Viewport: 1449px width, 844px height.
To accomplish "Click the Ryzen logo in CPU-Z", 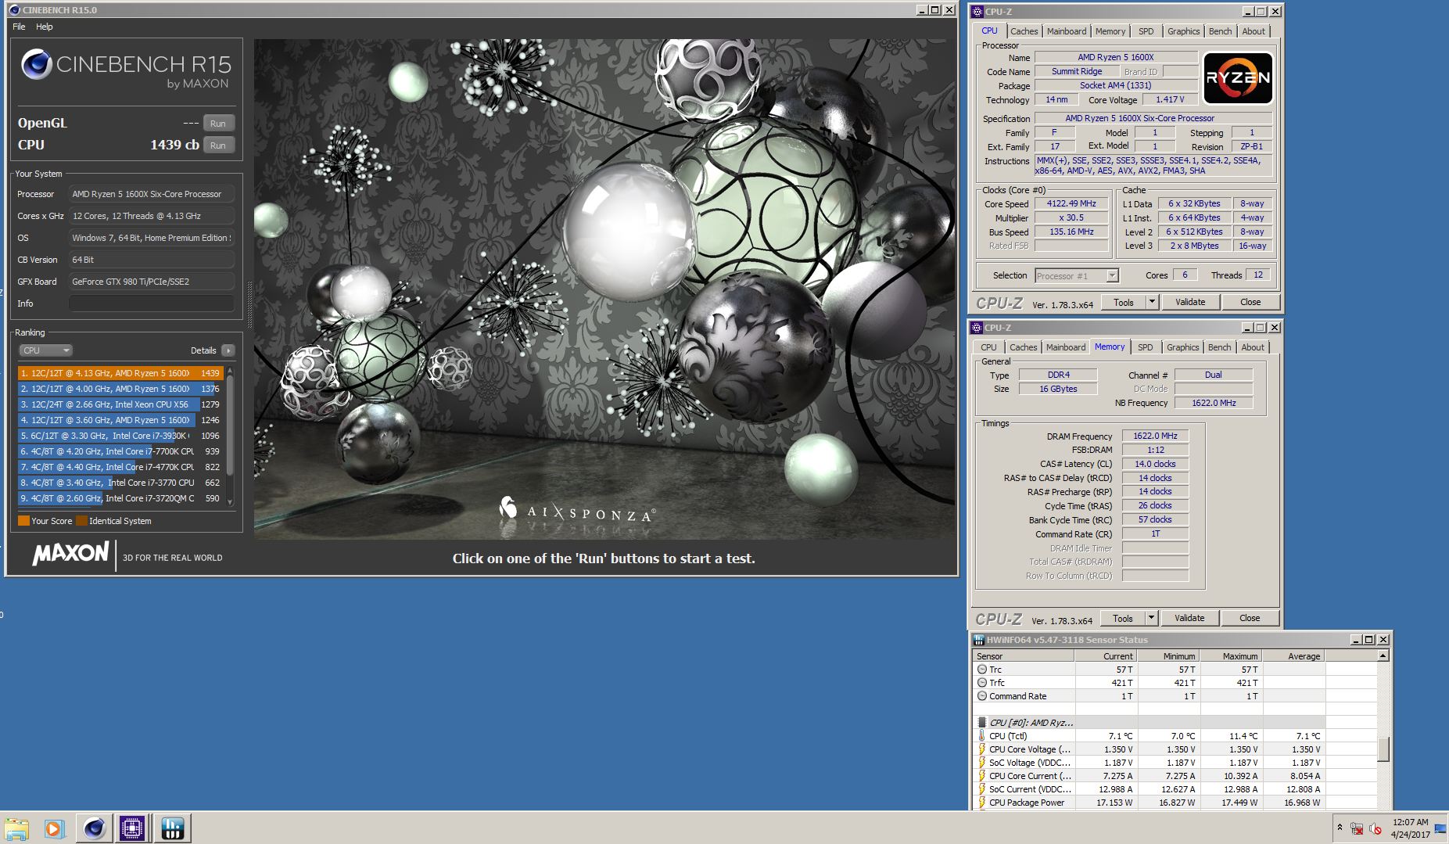I will click(x=1238, y=78).
